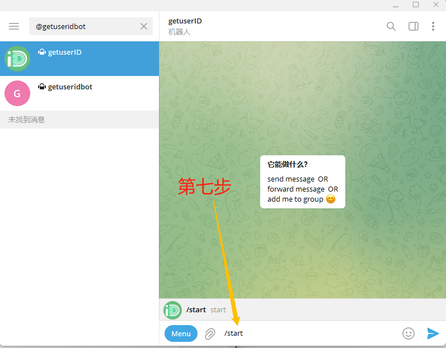Image resolution: width=446 pixels, height=348 pixels.
Task: Open the hamburger main menu
Action: [x=14, y=26]
